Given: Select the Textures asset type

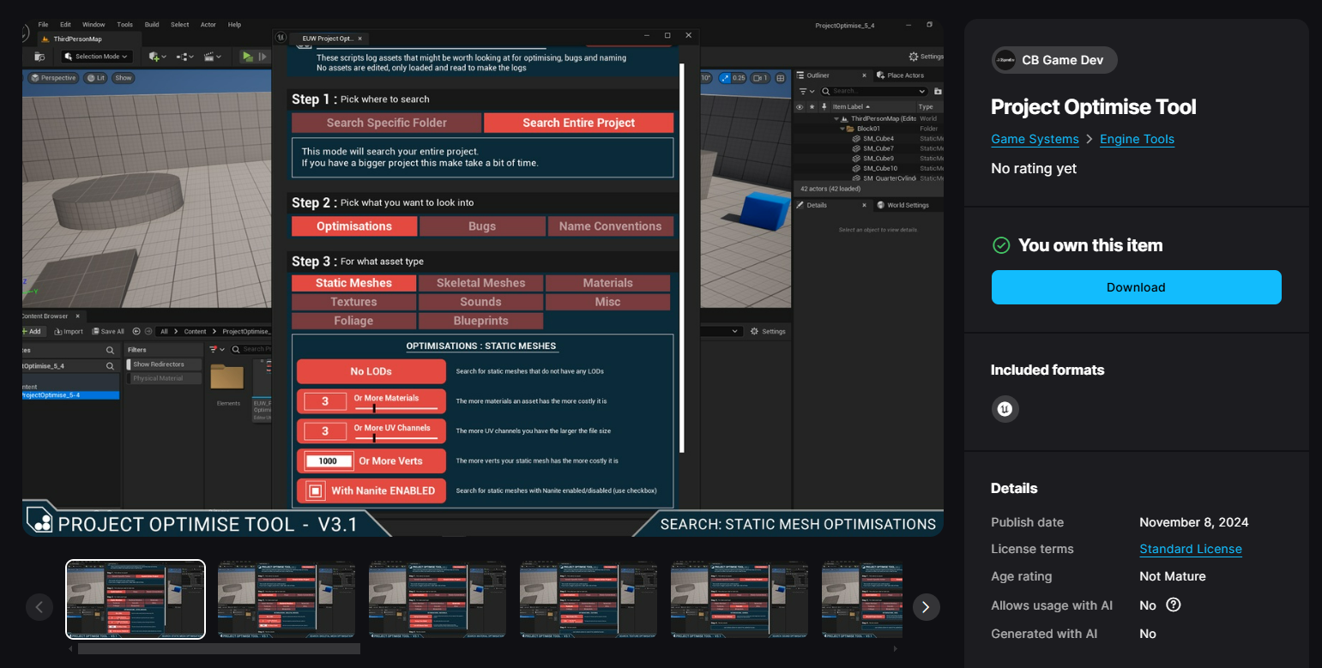Looking at the screenshot, I should click(x=353, y=302).
